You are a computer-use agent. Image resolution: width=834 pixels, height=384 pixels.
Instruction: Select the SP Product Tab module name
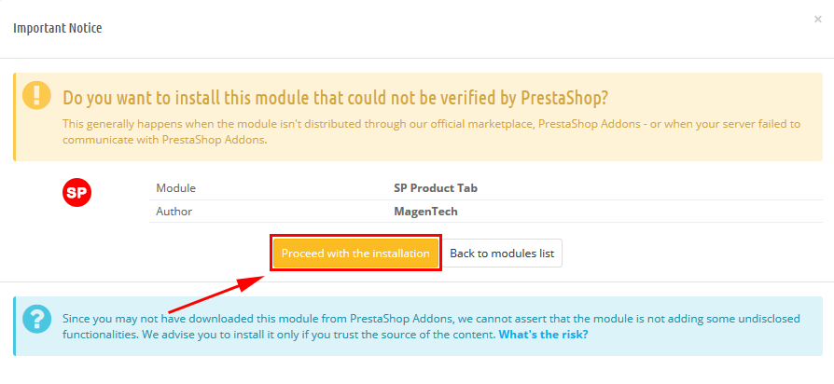[x=436, y=188]
